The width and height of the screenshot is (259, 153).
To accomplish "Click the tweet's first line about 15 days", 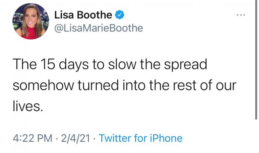I will 110,64.
